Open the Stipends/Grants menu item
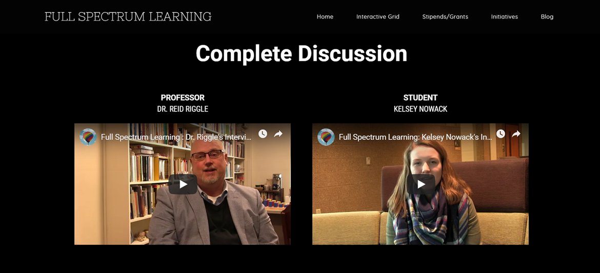The width and height of the screenshot is (600, 273). (445, 17)
